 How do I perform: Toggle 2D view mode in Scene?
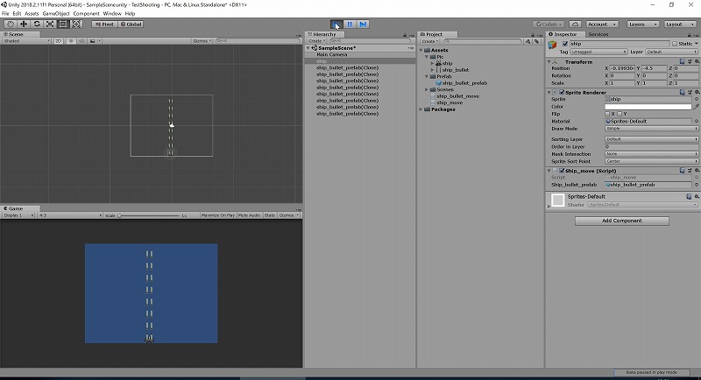[x=58, y=40]
